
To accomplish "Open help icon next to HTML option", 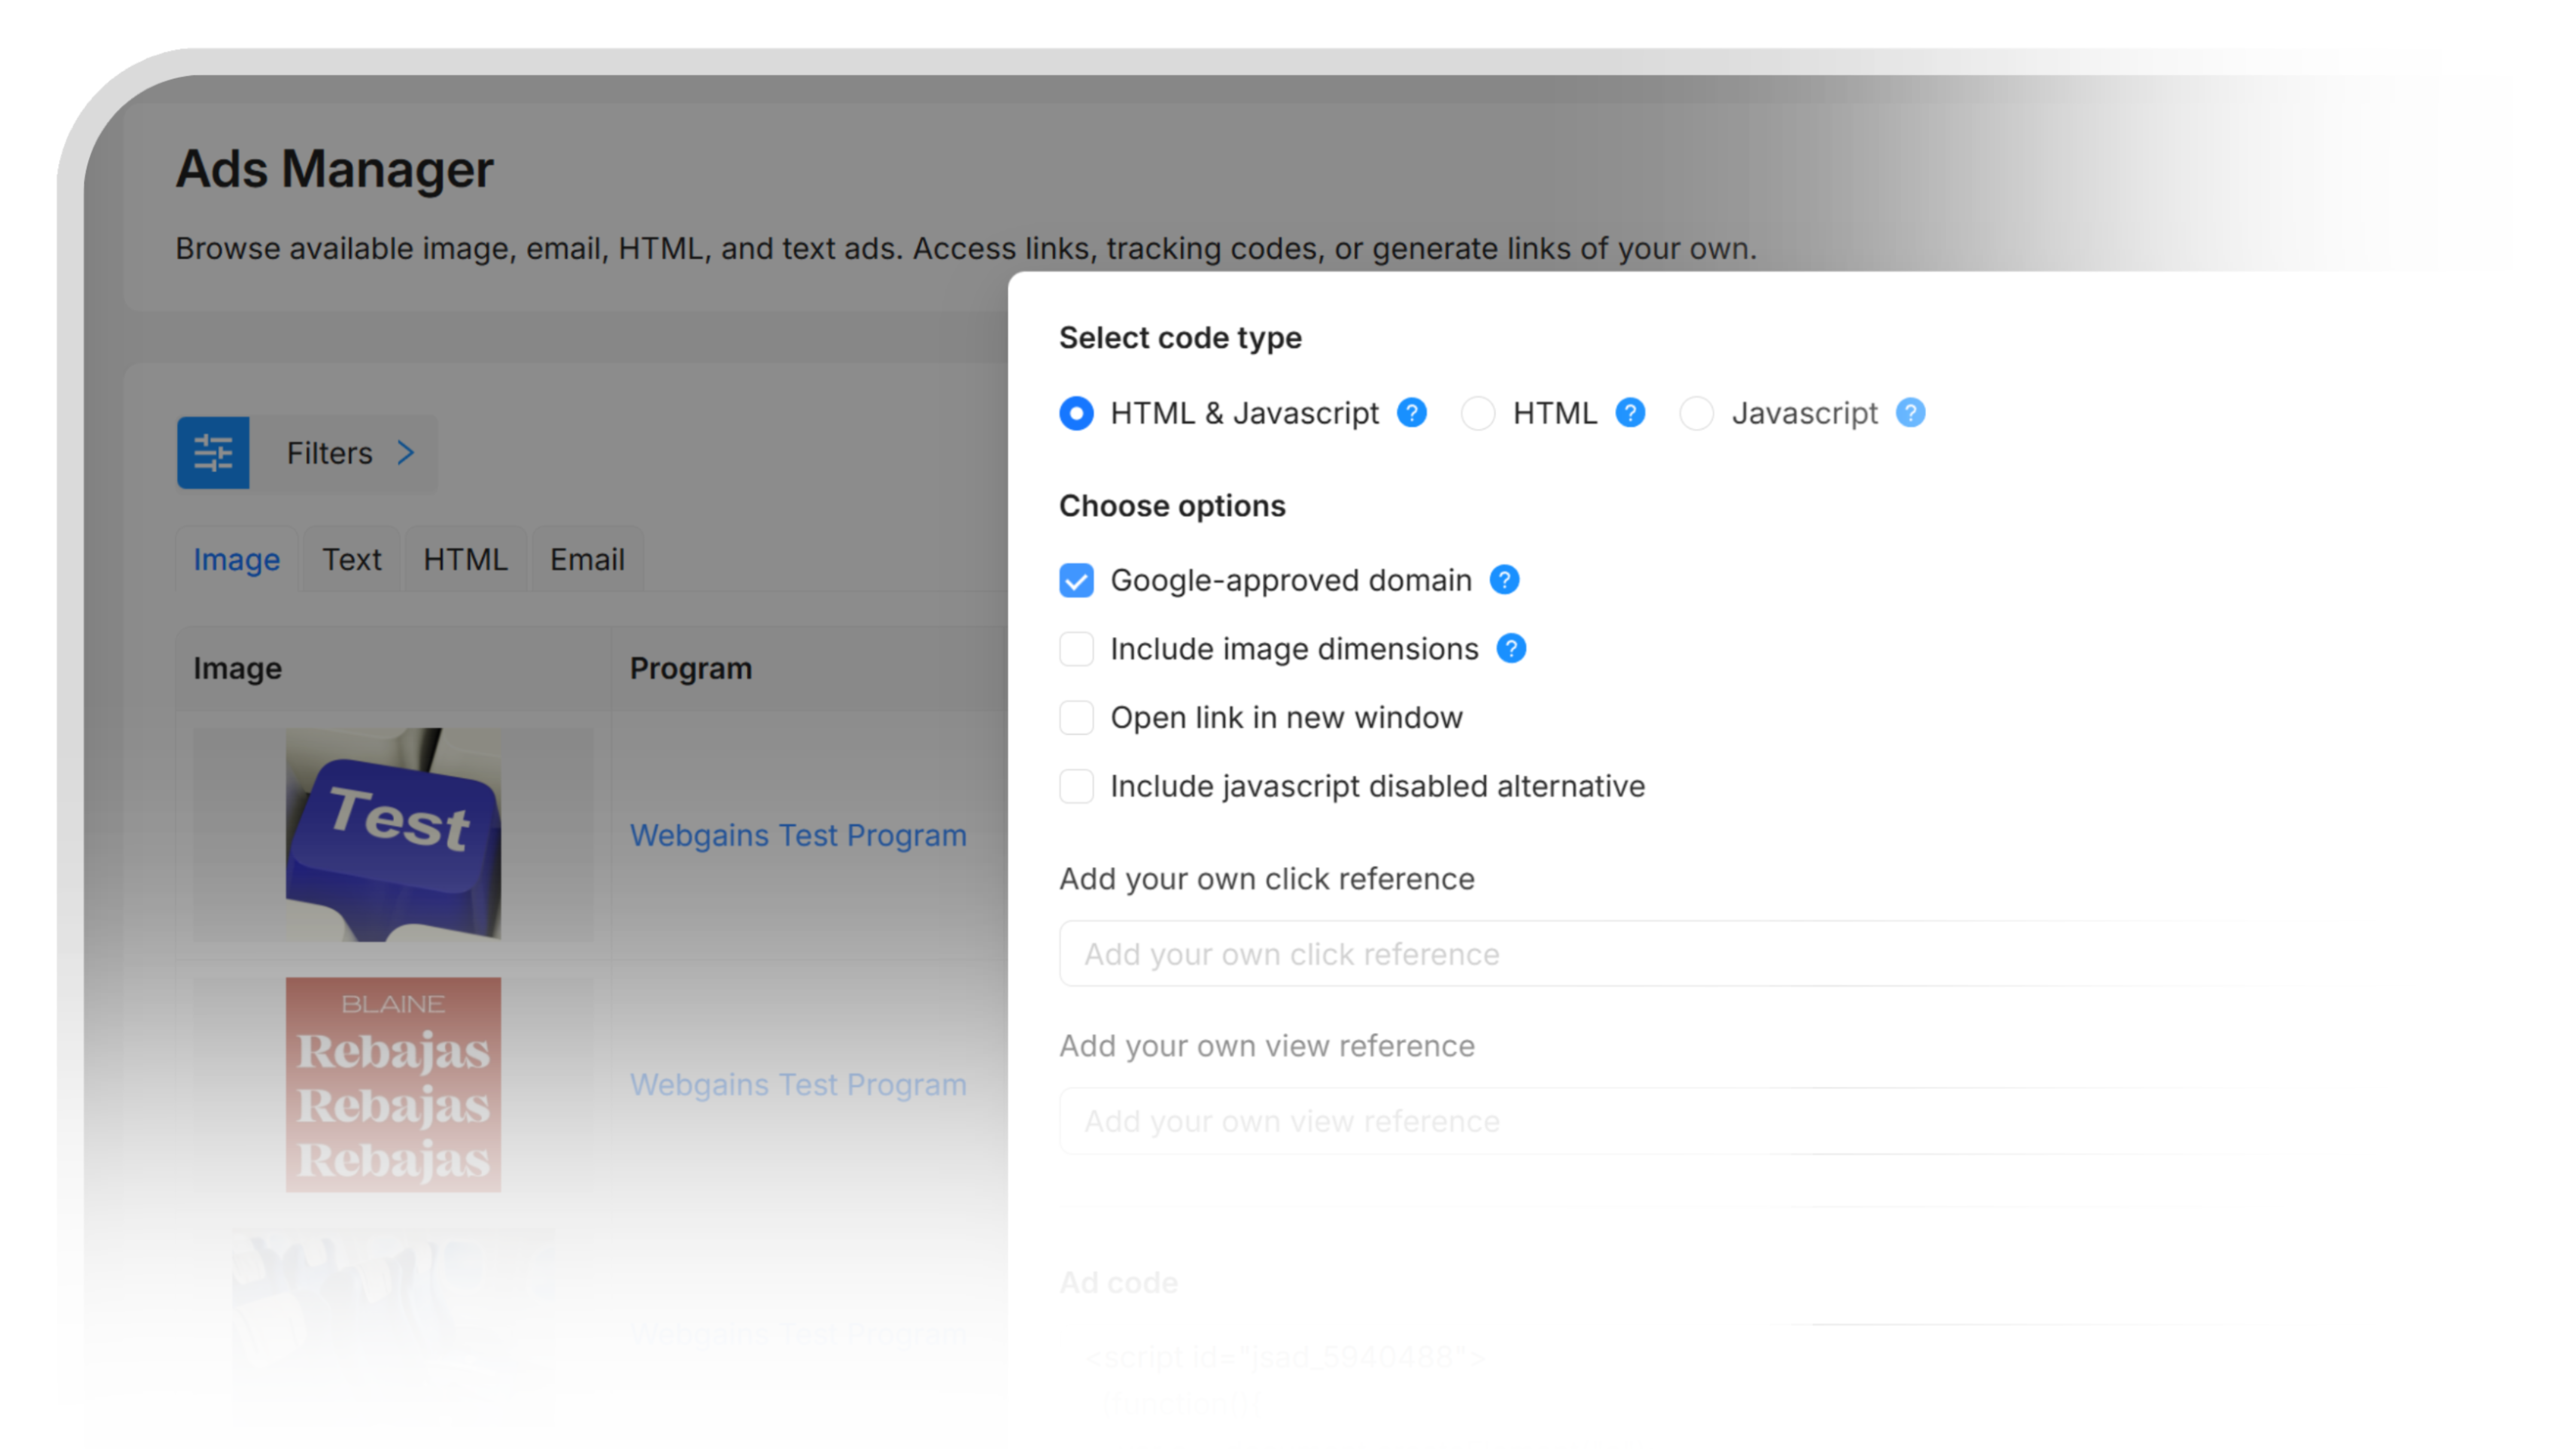I will point(1630,413).
